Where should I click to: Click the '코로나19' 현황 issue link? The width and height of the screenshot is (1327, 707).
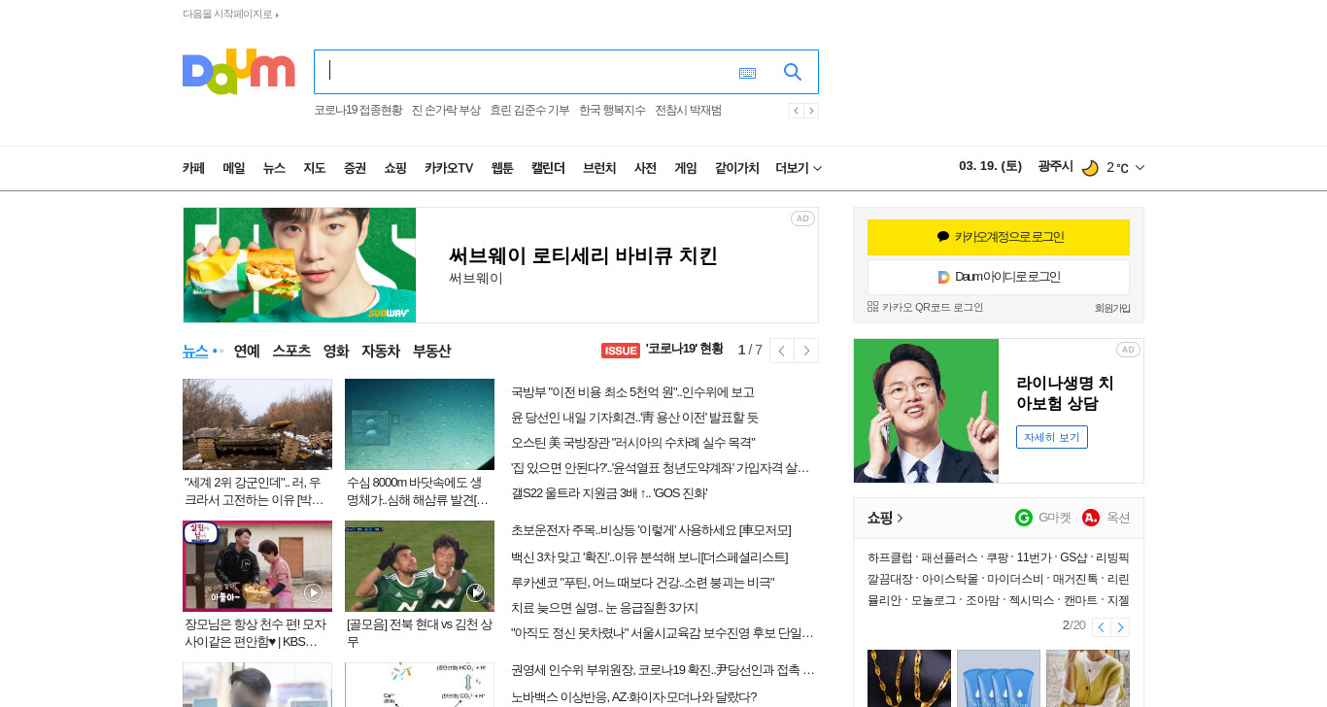click(684, 349)
